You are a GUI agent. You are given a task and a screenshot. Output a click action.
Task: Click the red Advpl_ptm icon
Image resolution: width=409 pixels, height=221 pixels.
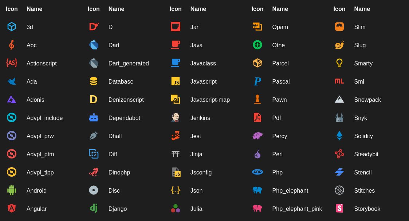(x=12, y=154)
